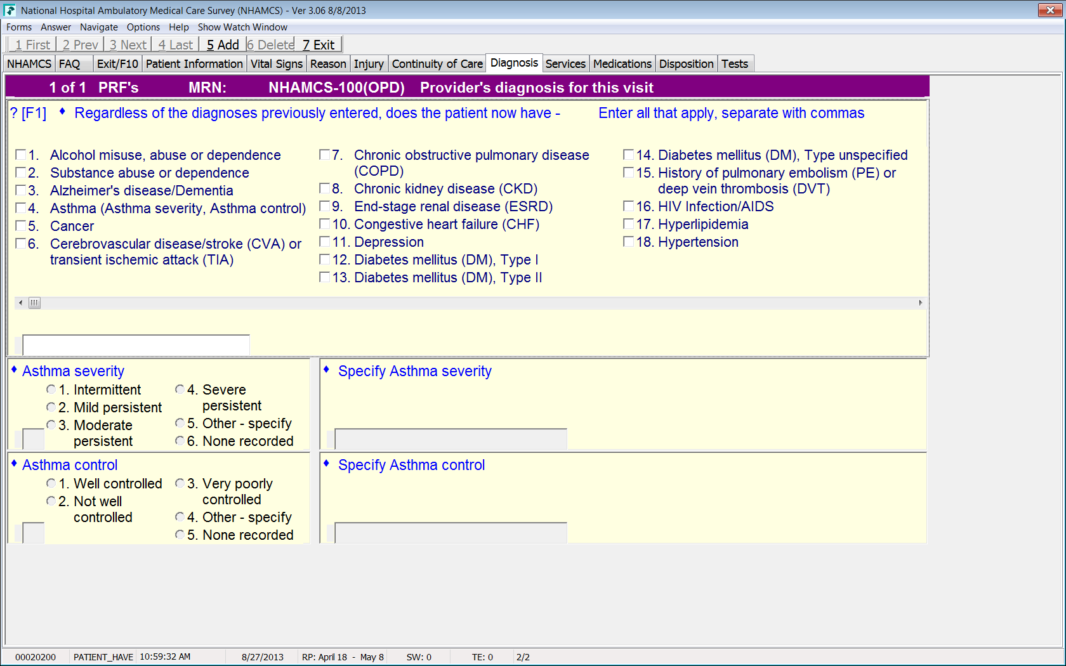This screenshot has width=1066, height=666.
Task: Open the Help menu
Action: click(179, 27)
